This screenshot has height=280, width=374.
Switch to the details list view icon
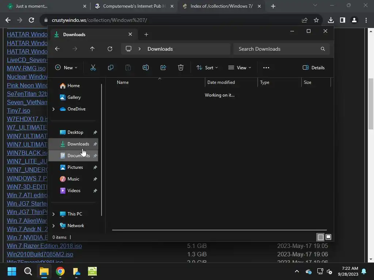click(320, 237)
